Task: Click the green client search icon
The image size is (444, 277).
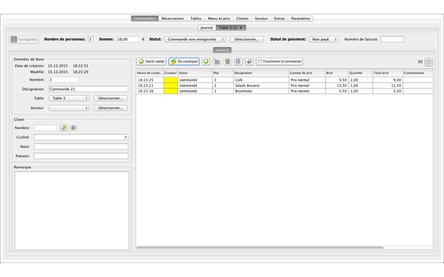Action: pos(64,128)
